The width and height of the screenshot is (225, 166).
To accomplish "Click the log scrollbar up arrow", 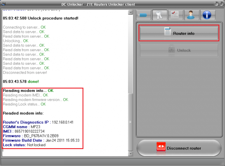I will (130, 12).
